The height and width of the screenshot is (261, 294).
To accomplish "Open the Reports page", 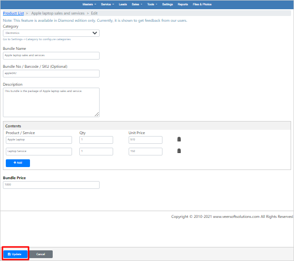I will pos(183,4).
